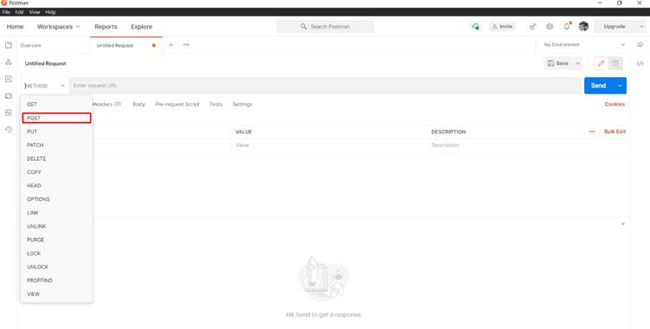The image size is (650, 329).
Task: Open the File menu
Action: [6, 12]
